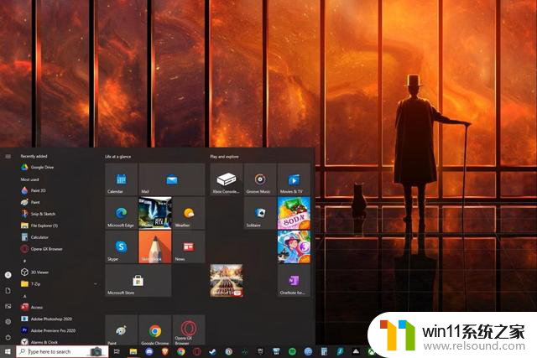Launch the Solitaire tile
537x358 pixels.
click(260, 213)
